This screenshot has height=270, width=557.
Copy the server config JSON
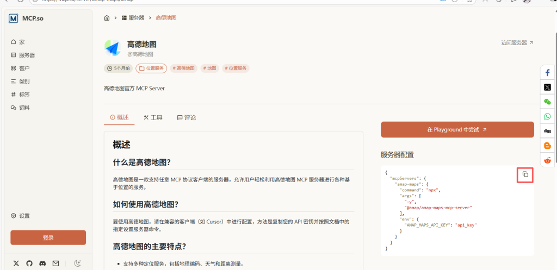pyautogui.click(x=525, y=174)
